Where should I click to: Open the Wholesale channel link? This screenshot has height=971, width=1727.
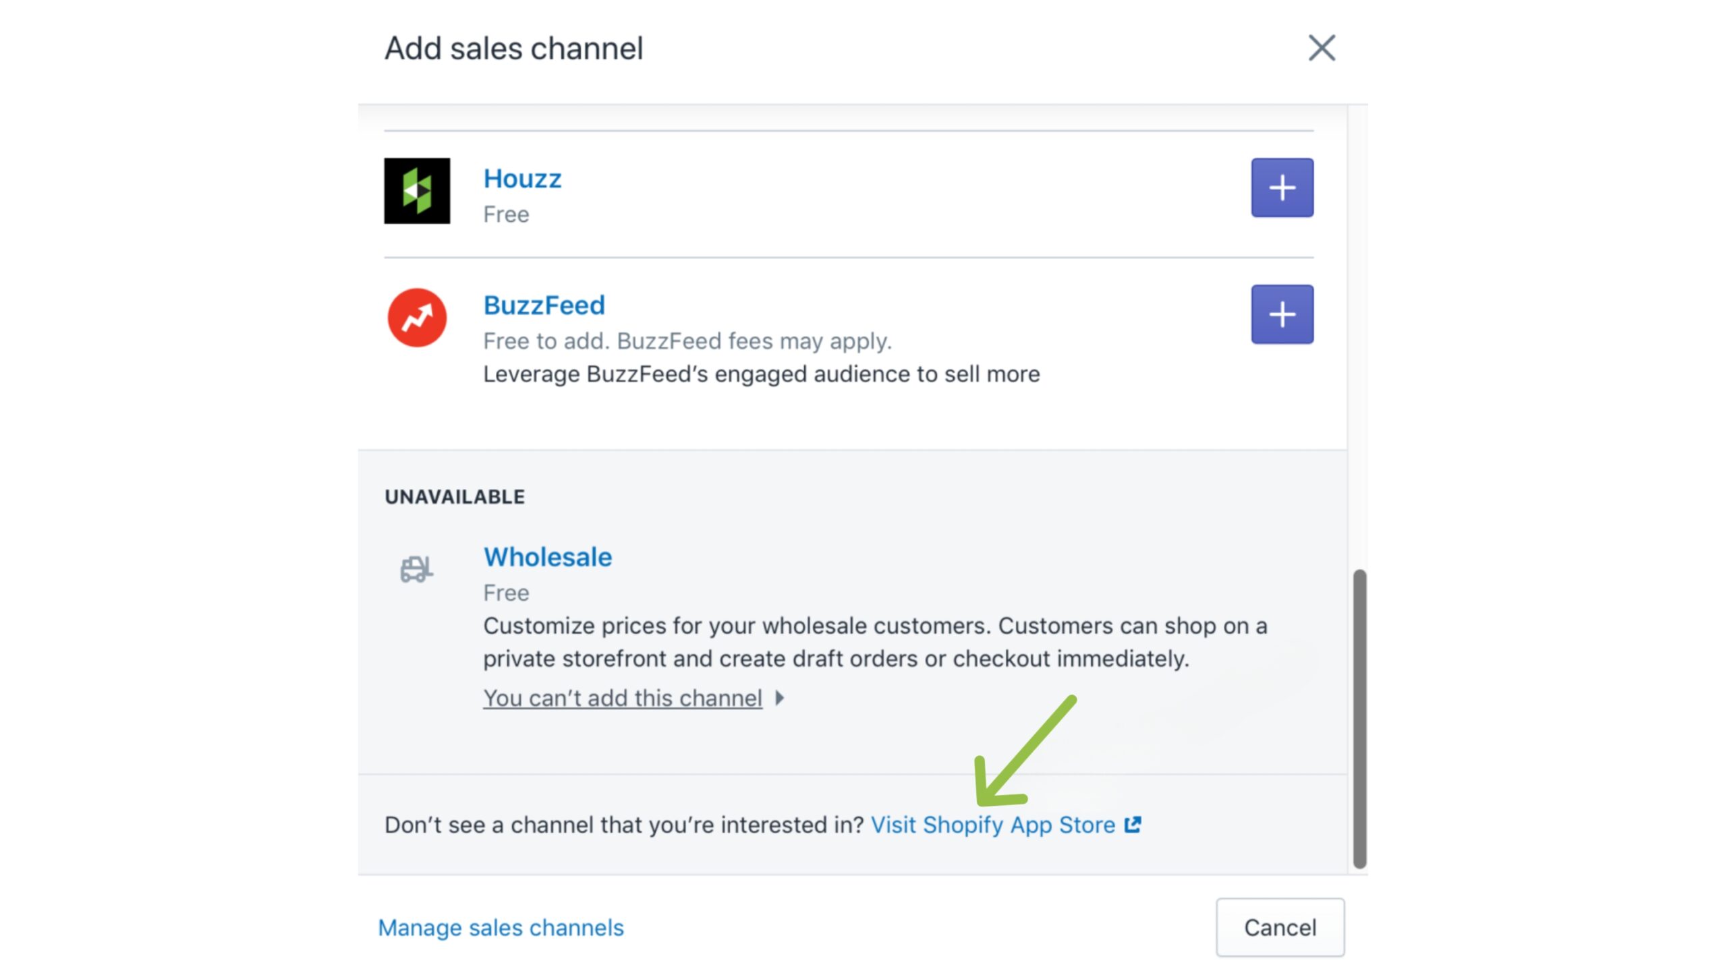[x=548, y=557]
